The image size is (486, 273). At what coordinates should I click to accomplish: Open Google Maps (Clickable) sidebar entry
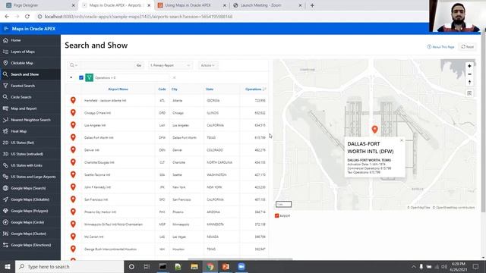click(x=30, y=199)
